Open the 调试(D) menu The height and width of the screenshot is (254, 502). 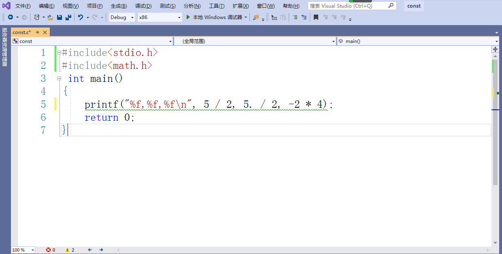tap(143, 6)
